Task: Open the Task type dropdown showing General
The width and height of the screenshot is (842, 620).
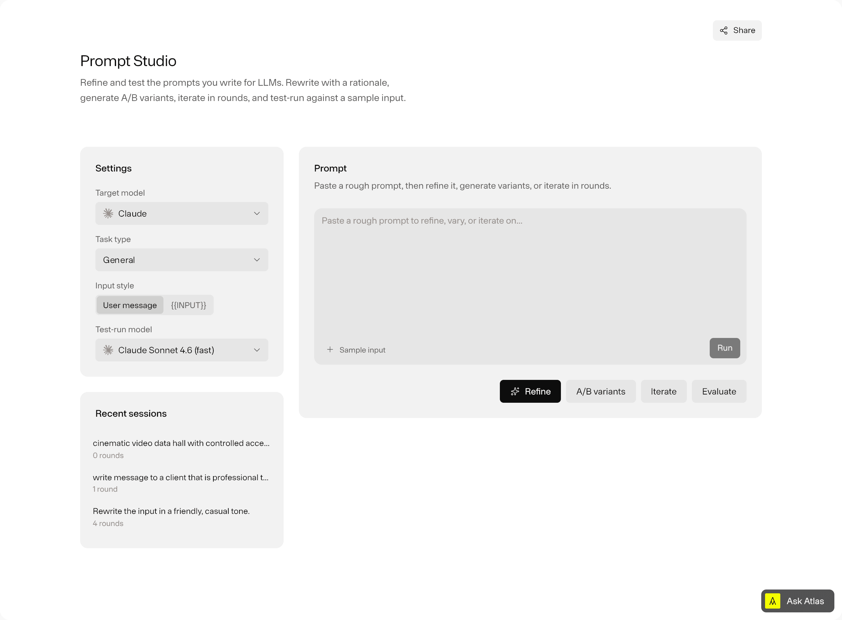Action: coord(182,260)
